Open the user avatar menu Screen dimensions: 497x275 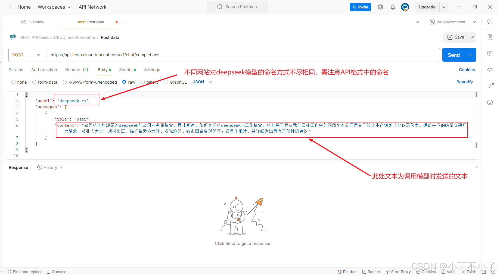pos(405,7)
